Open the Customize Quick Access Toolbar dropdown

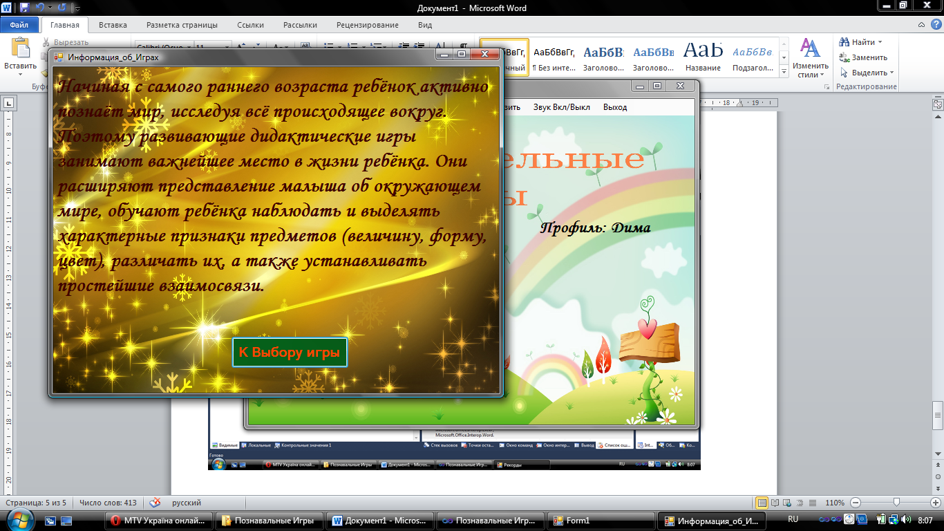[x=76, y=8]
